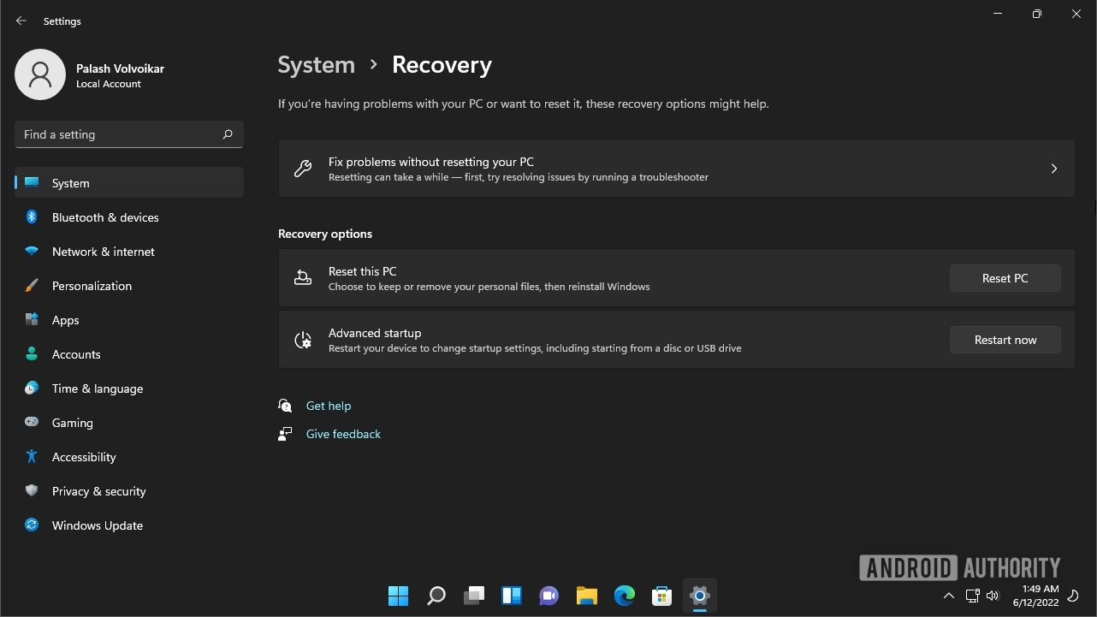Open File Explorer from the taskbar
1097x617 pixels.
click(x=586, y=596)
